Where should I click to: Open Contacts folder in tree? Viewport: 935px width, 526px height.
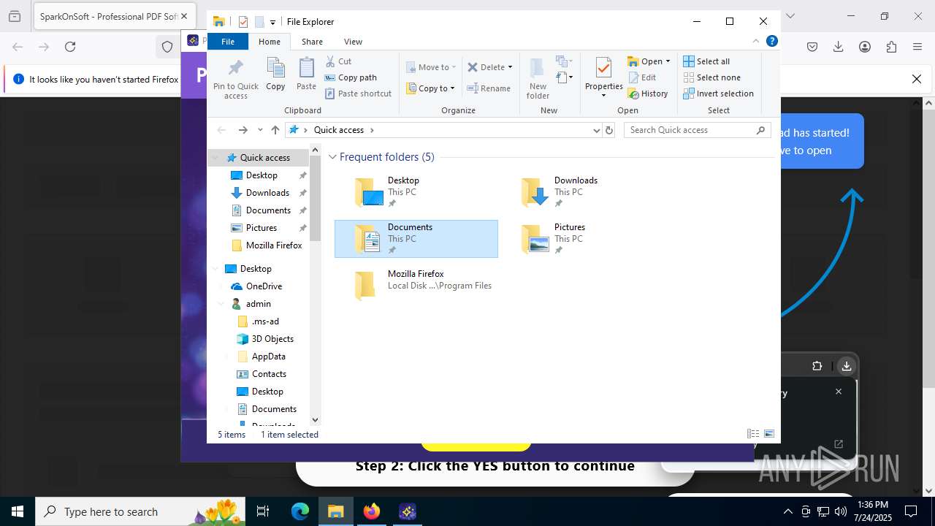[269, 374]
